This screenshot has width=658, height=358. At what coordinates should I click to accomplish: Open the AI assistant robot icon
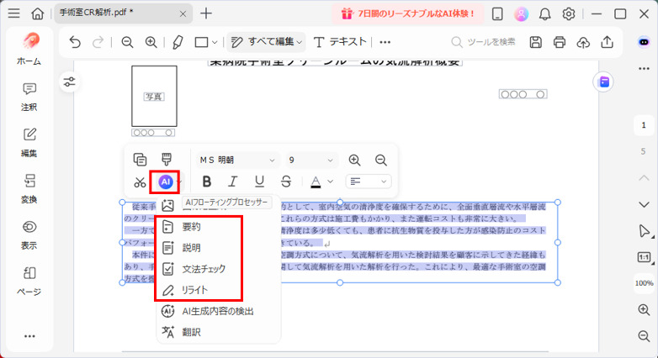click(x=644, y=42)
